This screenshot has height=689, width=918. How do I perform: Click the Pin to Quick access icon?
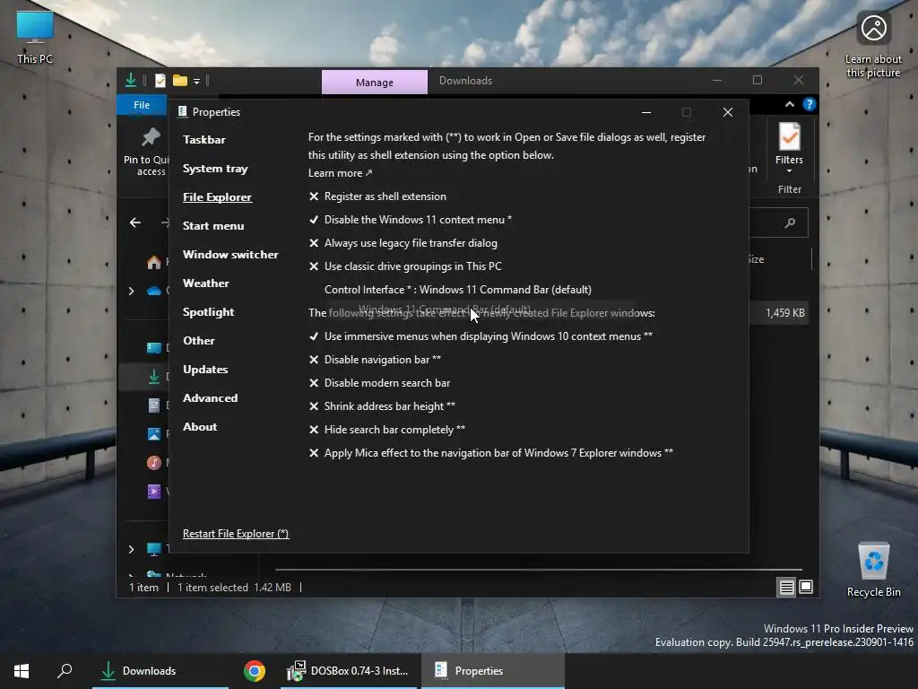pyautogui.click(x=151, y=137)
